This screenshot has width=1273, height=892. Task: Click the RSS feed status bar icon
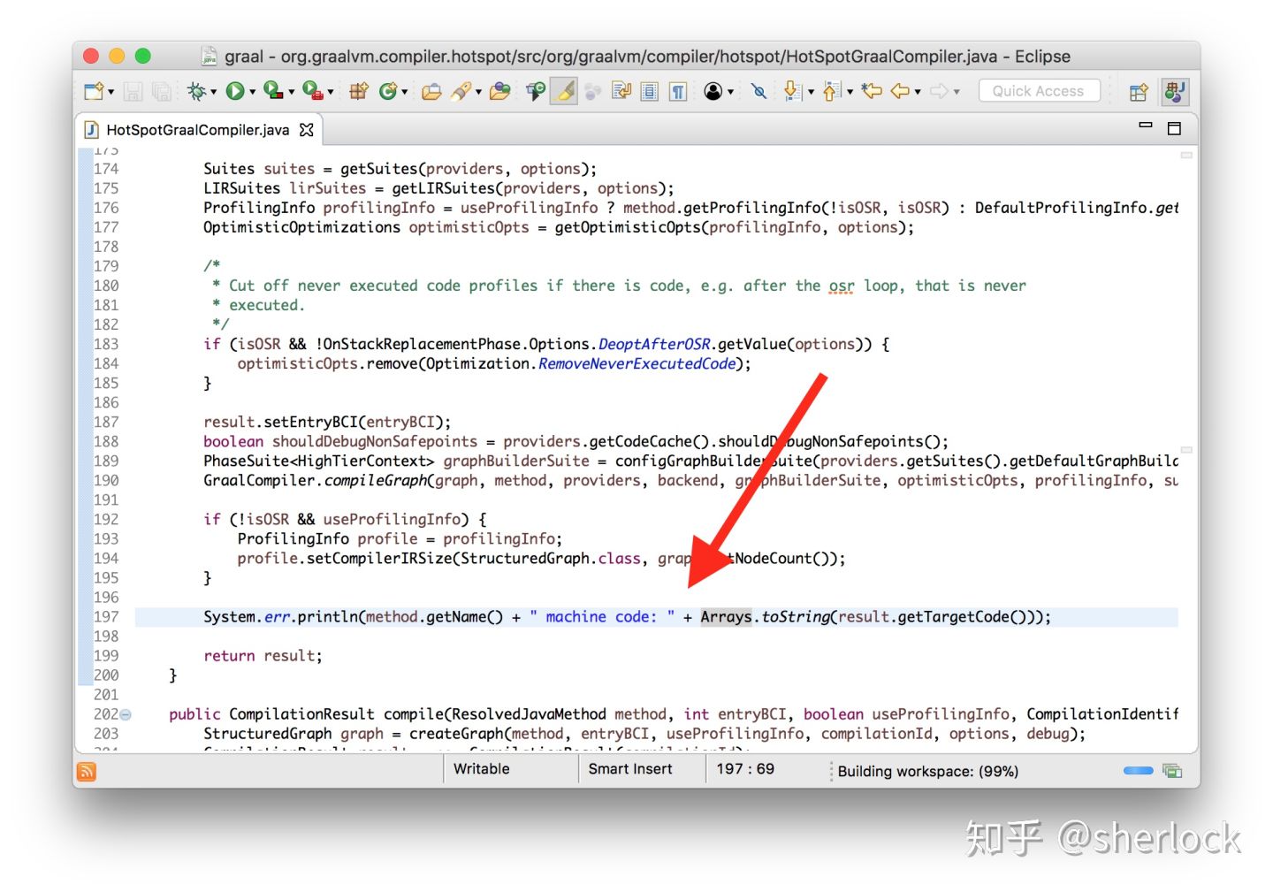click(x=87, y=771)
